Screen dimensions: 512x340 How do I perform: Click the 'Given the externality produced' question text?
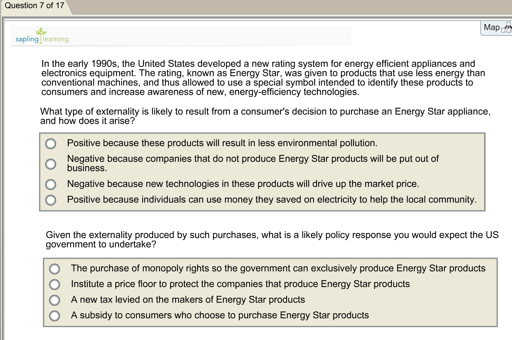272,240
